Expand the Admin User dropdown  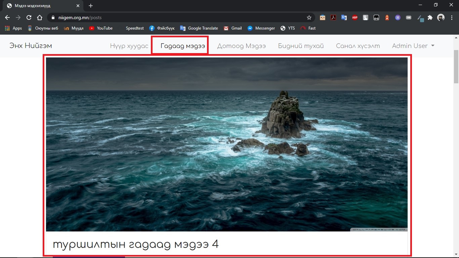[x=413, y=46]
